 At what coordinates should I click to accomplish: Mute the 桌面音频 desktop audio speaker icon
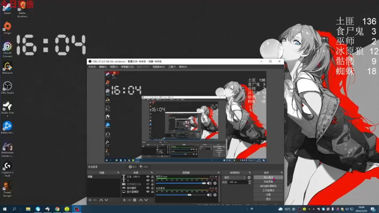[x=209, y=195]
